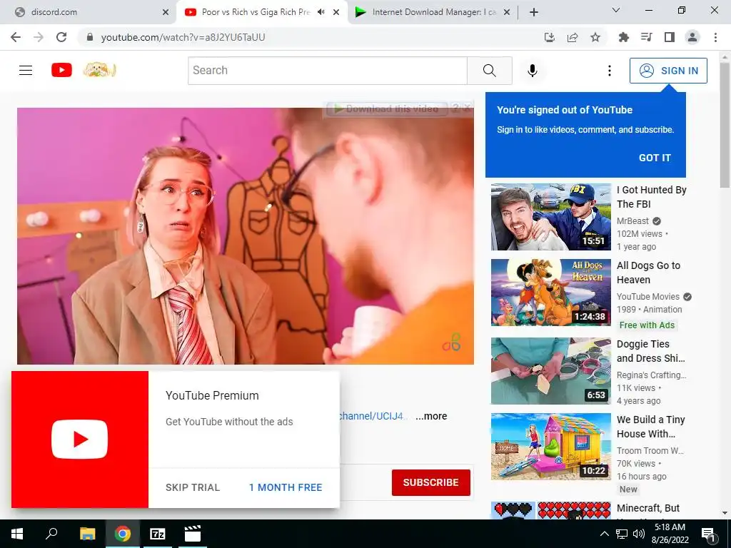Viewport: 731px width, 548px height.
Task: Toggle Chrome side panel
Action: pyautogui.click(x=670, y=37)
